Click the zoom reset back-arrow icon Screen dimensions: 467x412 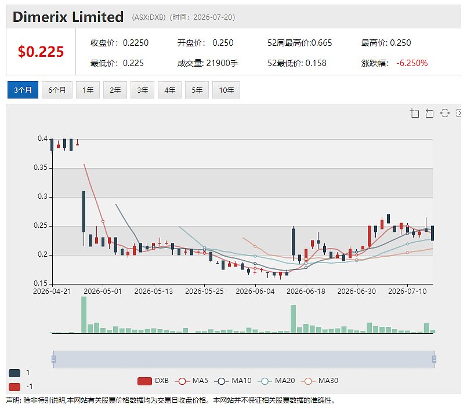pos(429,114)
